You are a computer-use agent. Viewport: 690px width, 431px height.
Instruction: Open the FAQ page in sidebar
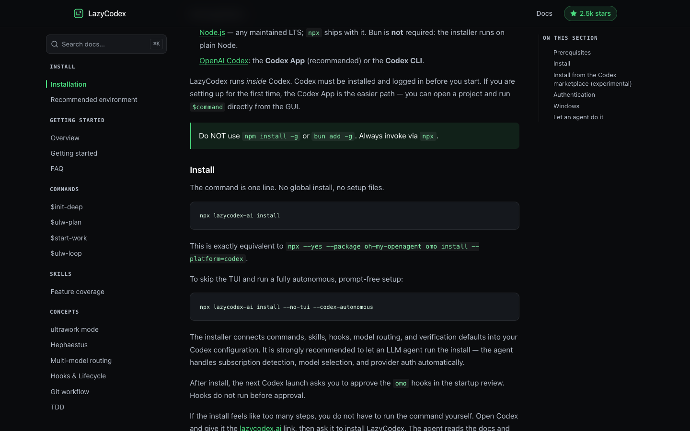[x=57, y=169]
